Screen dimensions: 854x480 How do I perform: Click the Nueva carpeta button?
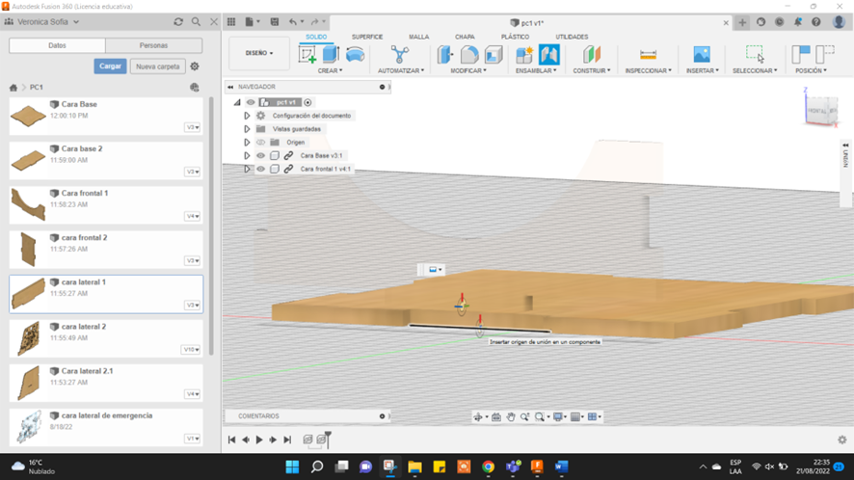[x=158, y=67]
